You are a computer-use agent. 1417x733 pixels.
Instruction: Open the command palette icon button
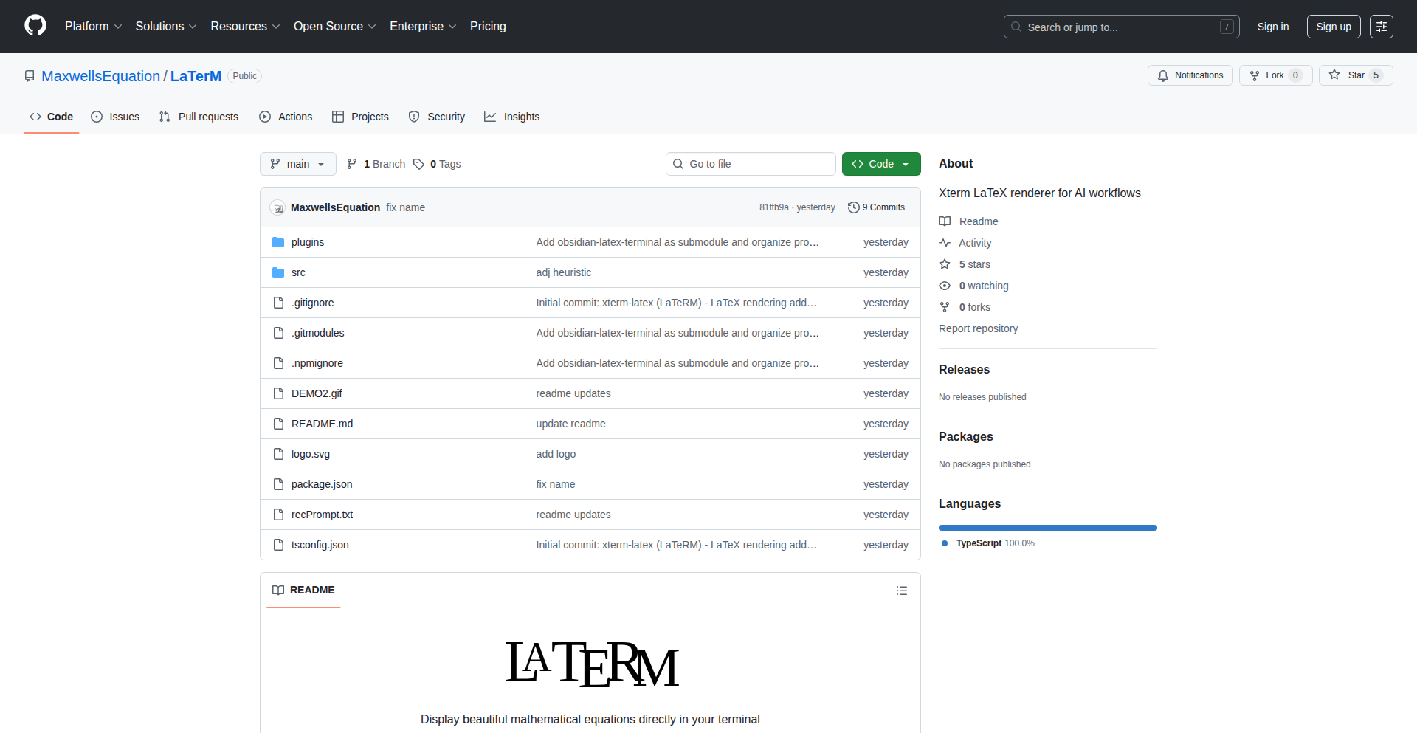[x=1381, y=27]
